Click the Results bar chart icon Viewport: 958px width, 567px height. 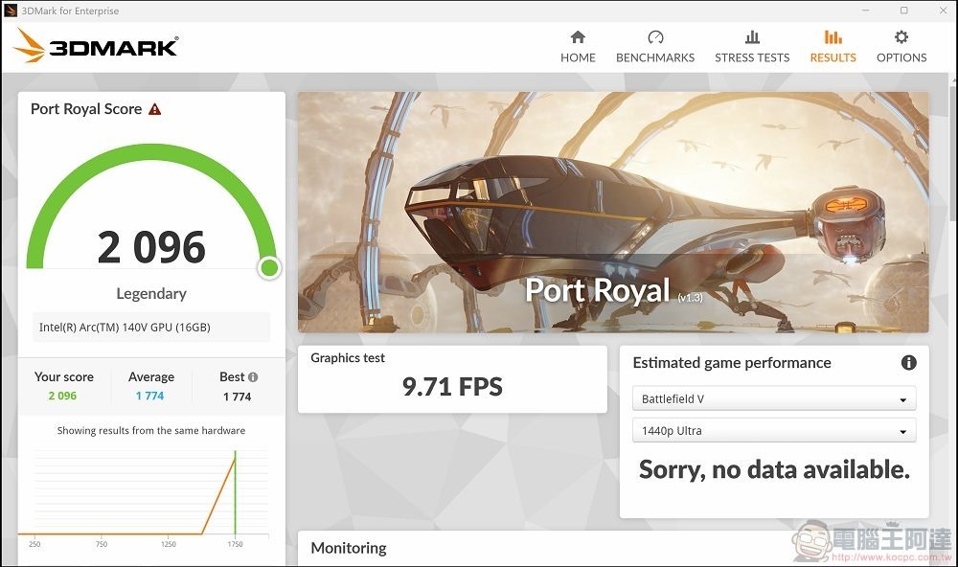(833, 37)
